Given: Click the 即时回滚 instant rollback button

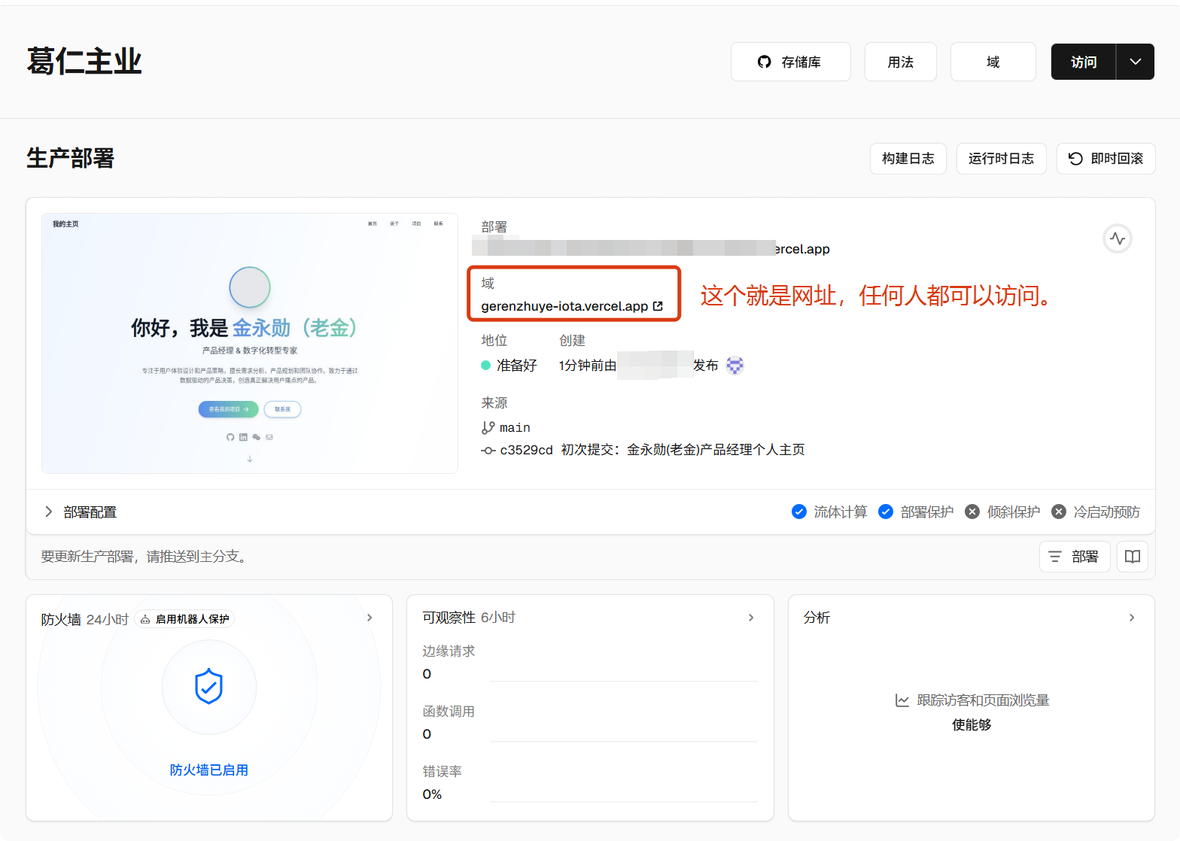Looking at the screenshot, I should (1105, 159).
